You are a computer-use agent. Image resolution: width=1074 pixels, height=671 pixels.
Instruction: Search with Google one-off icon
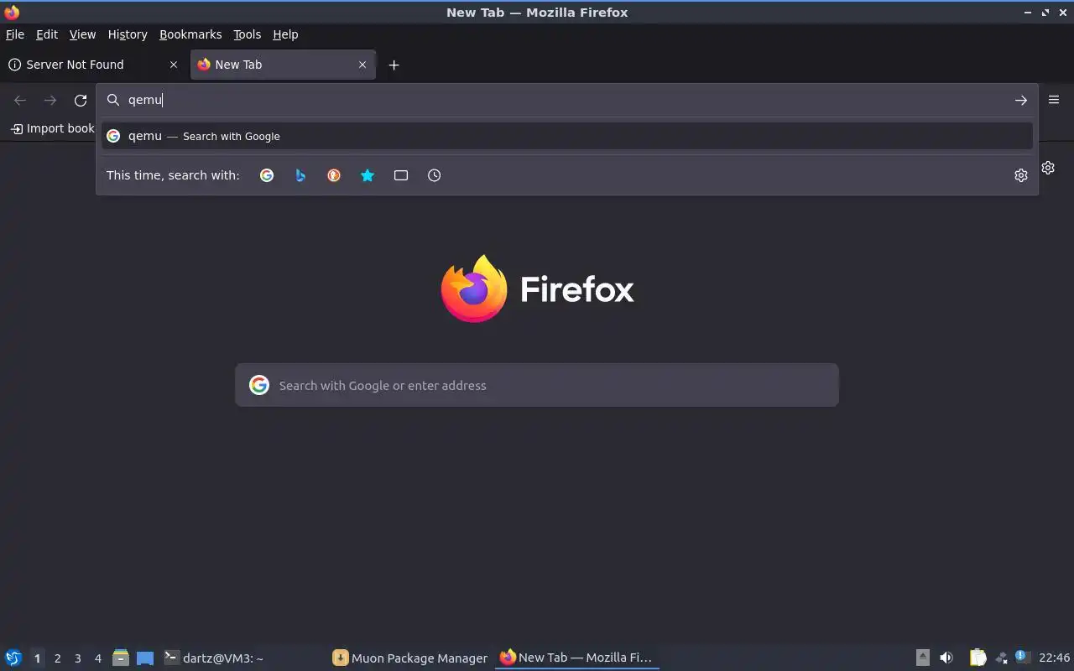267,175
